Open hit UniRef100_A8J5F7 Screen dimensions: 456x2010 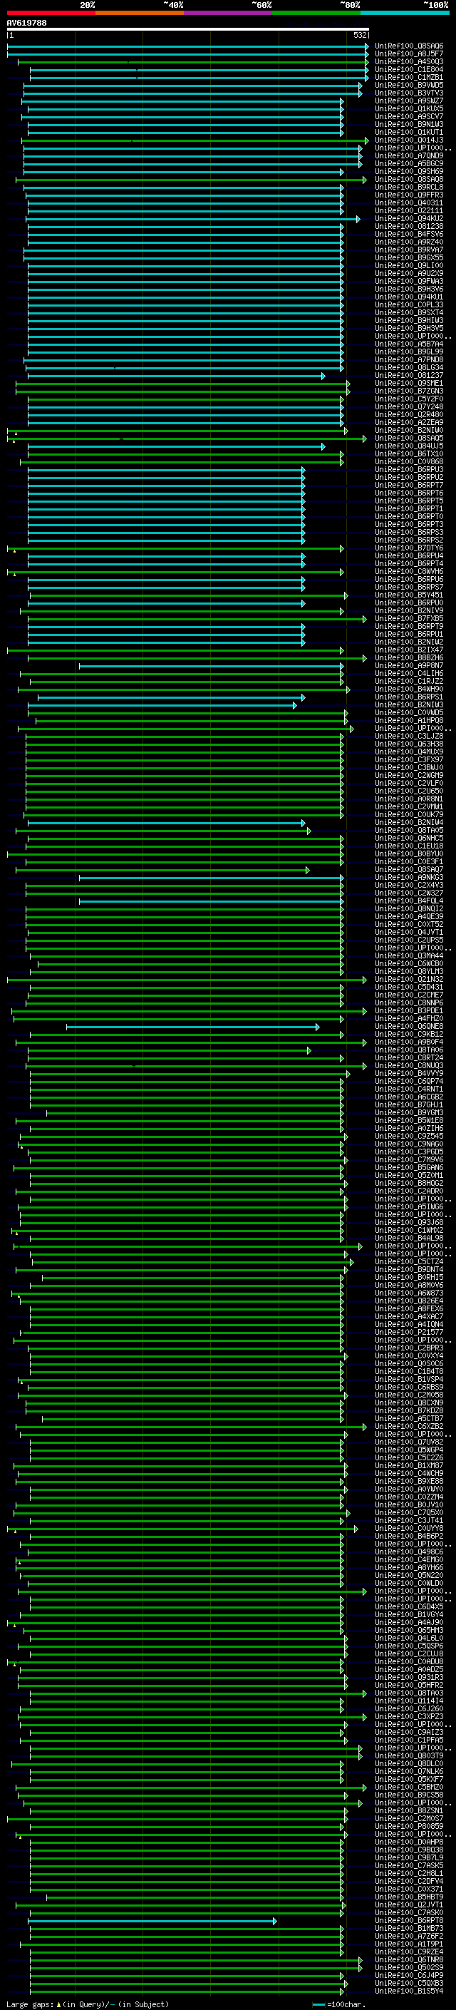pyautogui.click(x=409, y=54)
